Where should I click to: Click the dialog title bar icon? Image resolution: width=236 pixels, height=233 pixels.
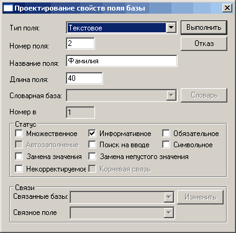point(8,8)
